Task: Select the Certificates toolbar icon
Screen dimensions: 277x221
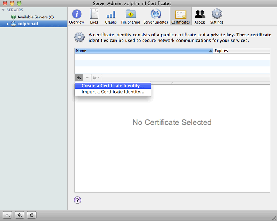Action: (181, 17)
